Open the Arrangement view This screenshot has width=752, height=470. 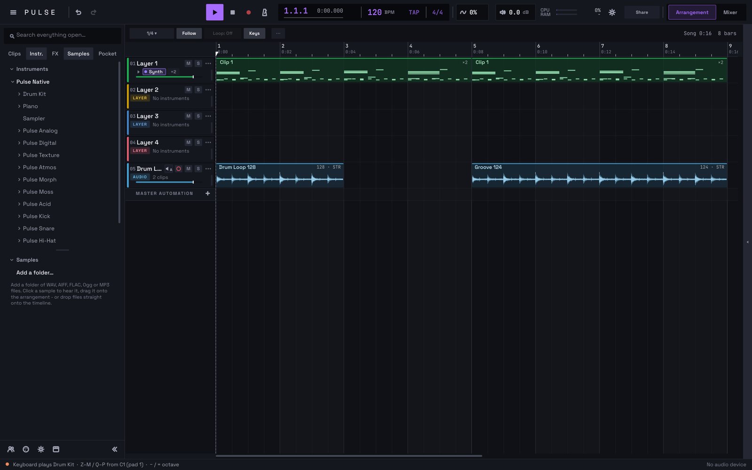pyautogui.click(x=692, y=12)
